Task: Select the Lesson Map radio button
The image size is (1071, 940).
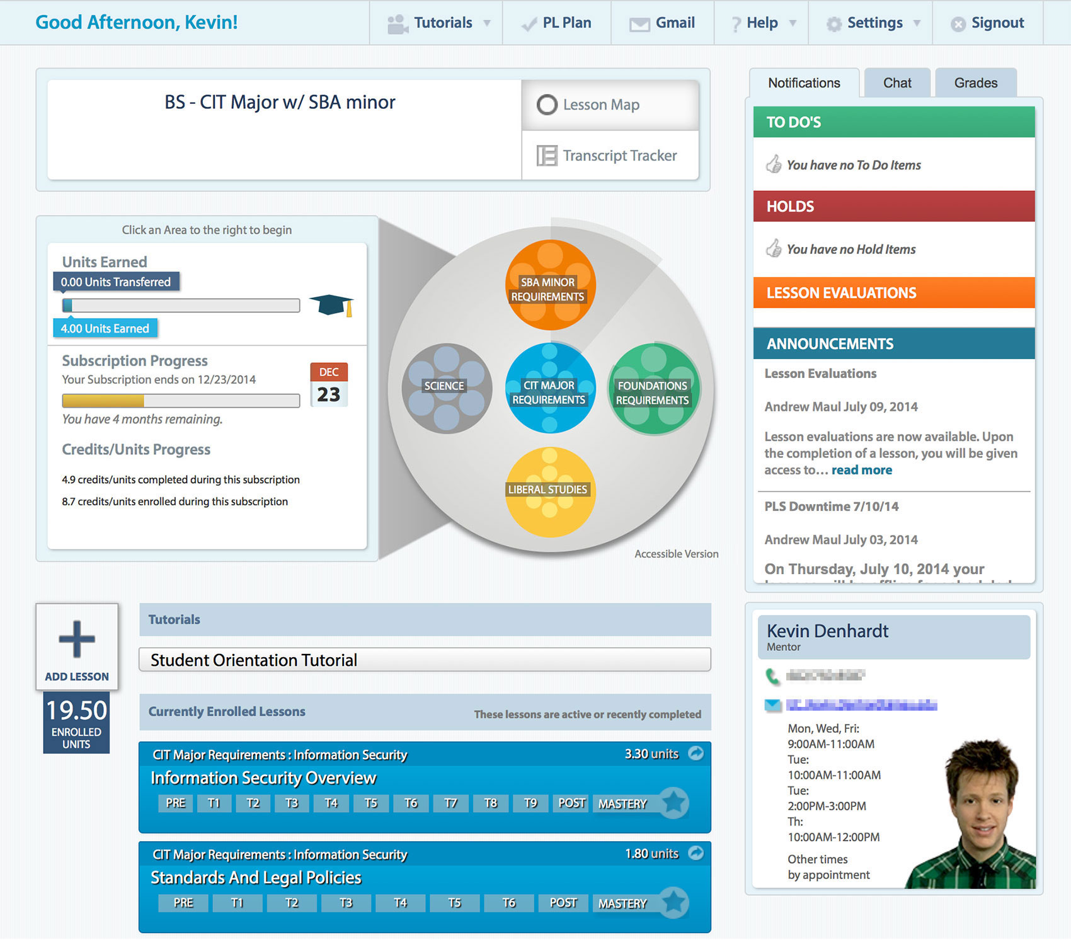Action: [x=547, y=105]
